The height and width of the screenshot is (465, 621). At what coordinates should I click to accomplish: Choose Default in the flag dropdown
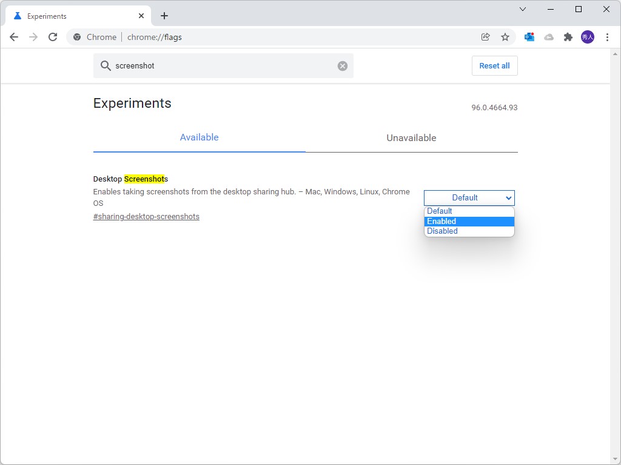pyautogui.click(x=469, y=211)
